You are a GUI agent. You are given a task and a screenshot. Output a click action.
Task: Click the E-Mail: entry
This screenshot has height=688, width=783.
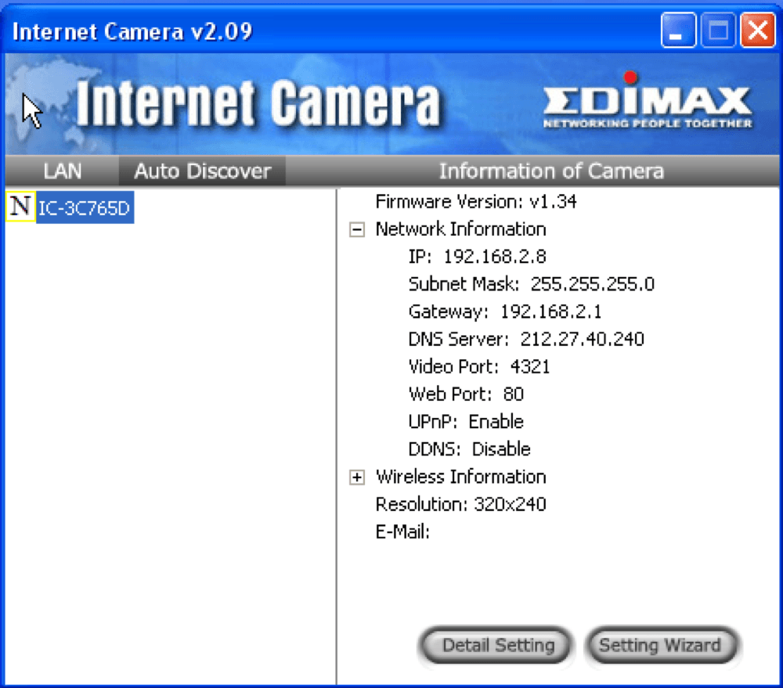(402, 531)
